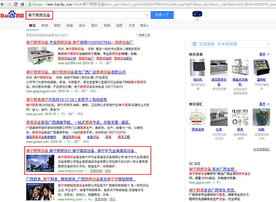Click the 食堂设备 sublink
The width and height of the screenshot is (276, 202).
click(93, 137)
